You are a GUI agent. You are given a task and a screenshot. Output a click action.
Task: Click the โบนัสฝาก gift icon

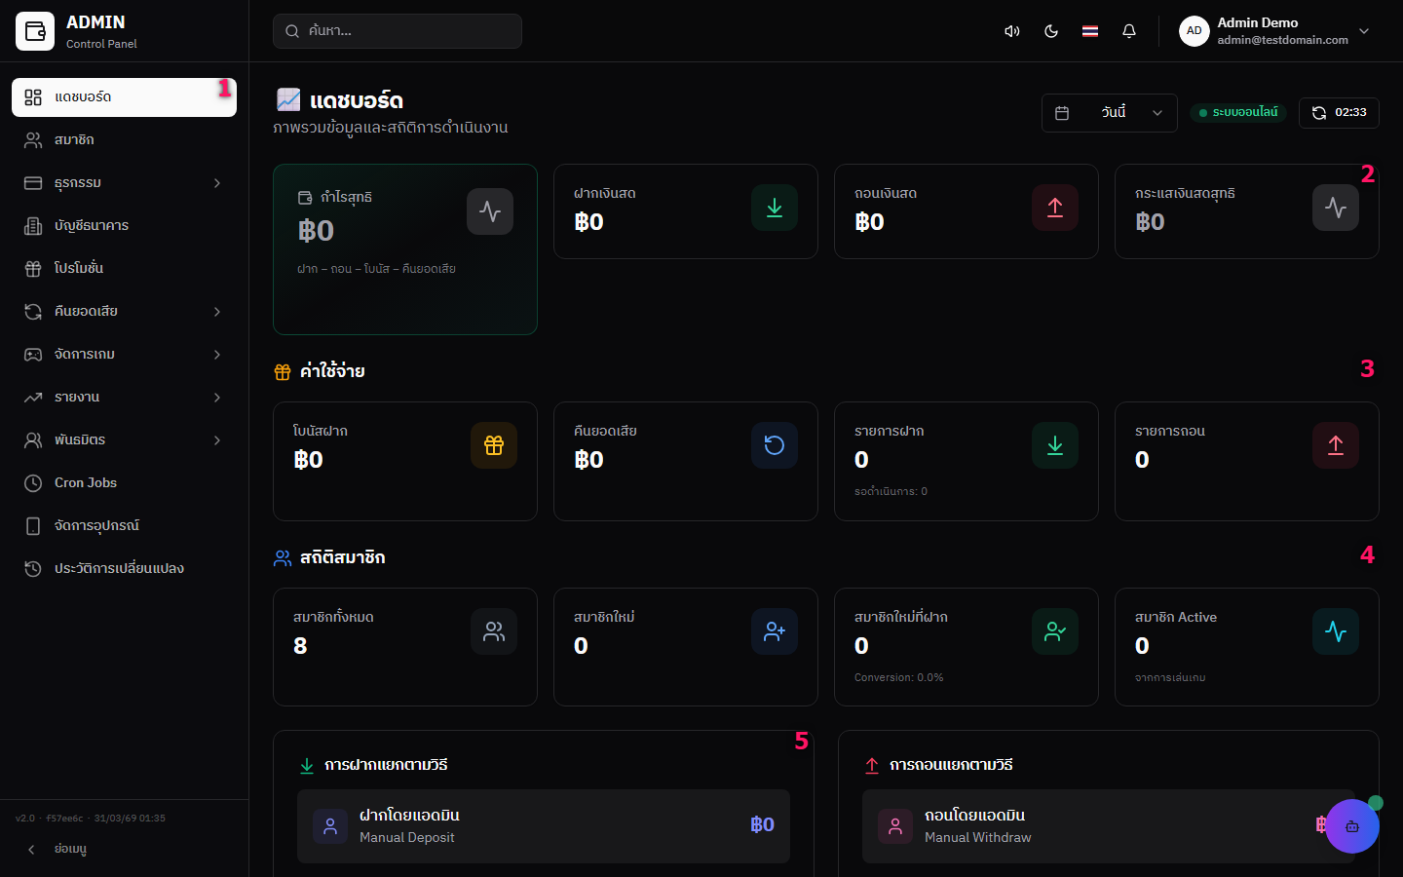pyautogui.click(x=493, y=445)
